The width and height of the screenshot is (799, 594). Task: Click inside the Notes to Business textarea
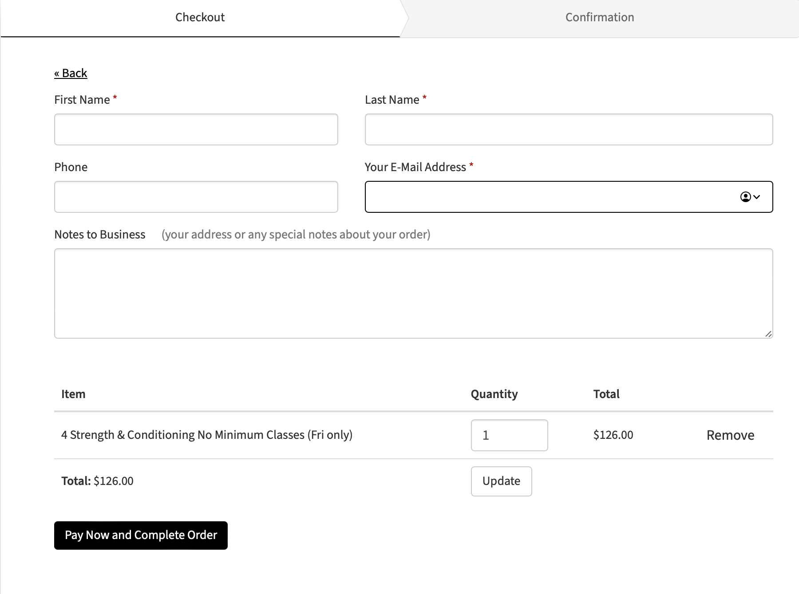[x=413, y=293]
